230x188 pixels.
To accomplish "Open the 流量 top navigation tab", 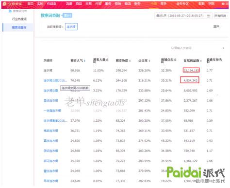I will point(69,3).
